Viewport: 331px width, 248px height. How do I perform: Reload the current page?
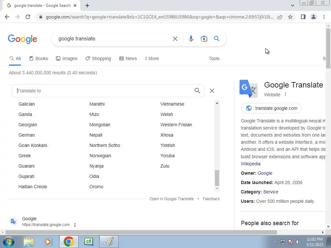[28, 17]
